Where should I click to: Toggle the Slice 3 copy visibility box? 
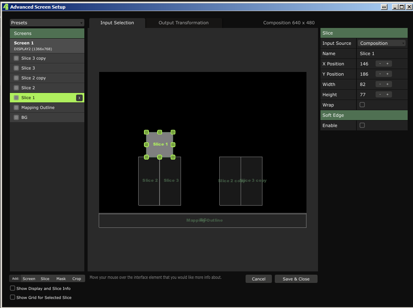pyautogui.click(x=16, y=58)
